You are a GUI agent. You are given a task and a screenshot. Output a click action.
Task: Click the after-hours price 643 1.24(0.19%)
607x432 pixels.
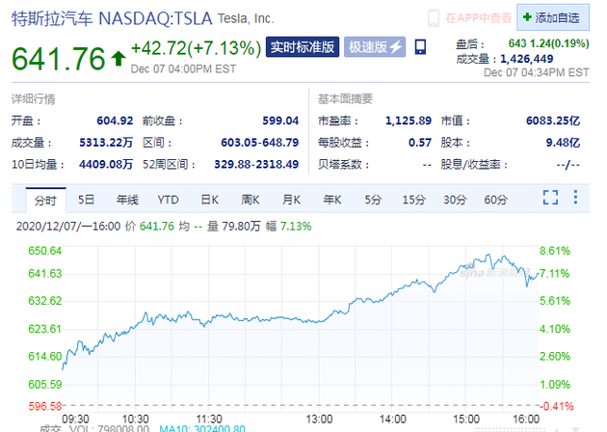click(548, 43)
